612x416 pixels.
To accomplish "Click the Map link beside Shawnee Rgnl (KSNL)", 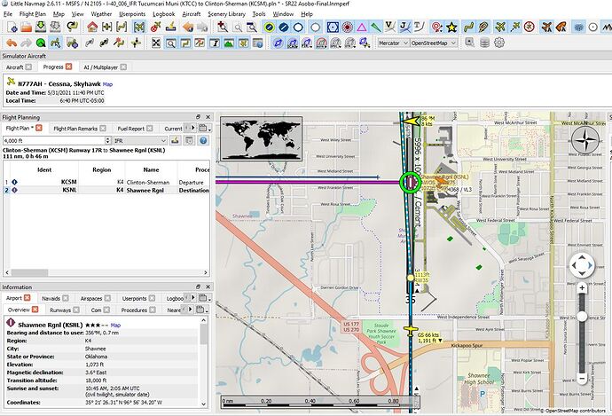I will pyautogui.click(x=115, y=325).
